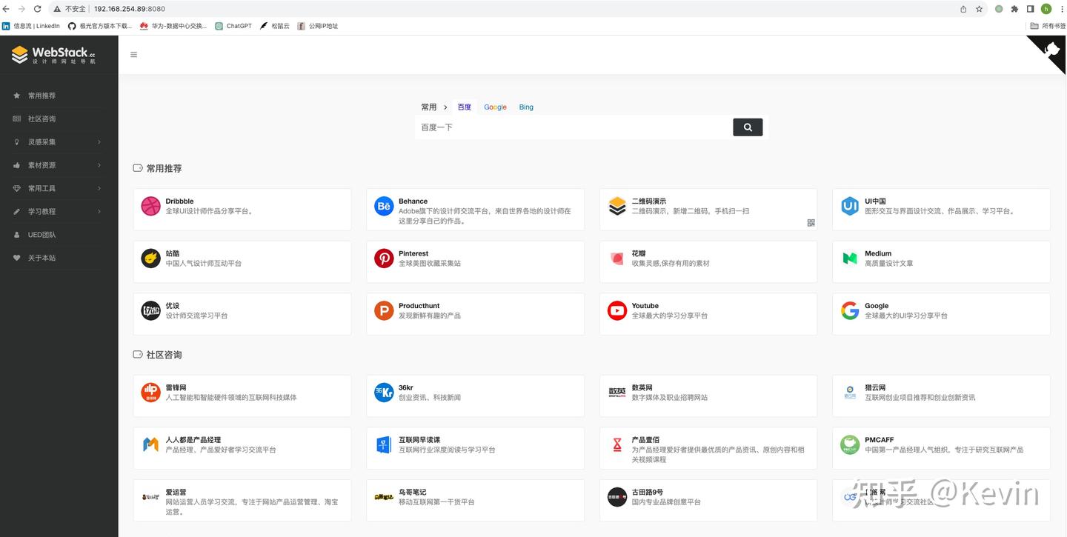Open the 所有书签 folder
1067x537 pixels.
coord(1048,26)
